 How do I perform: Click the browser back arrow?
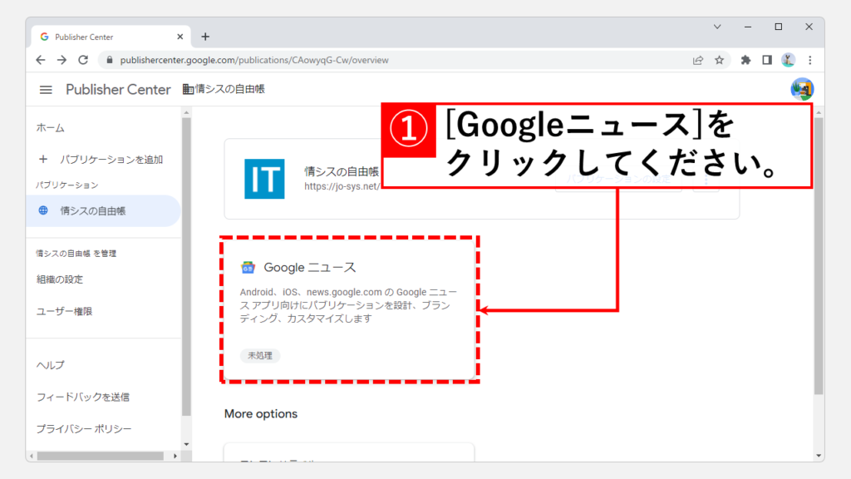pyautogui.click(x=41, y=60)
